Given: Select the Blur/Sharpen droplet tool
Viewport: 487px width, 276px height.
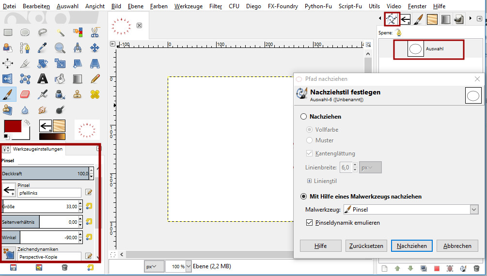Looking at the screenshot, I should click(25, 109).
